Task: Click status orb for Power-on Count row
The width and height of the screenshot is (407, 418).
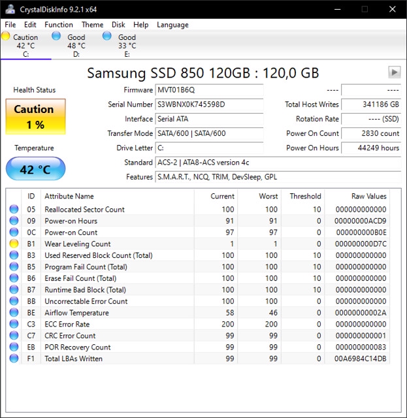Action: (x=14, y=232)
